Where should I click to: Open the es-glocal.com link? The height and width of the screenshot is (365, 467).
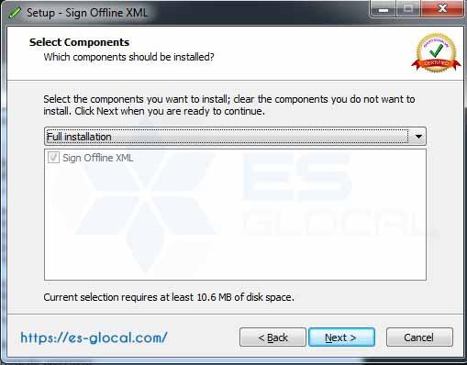[94, 337]
